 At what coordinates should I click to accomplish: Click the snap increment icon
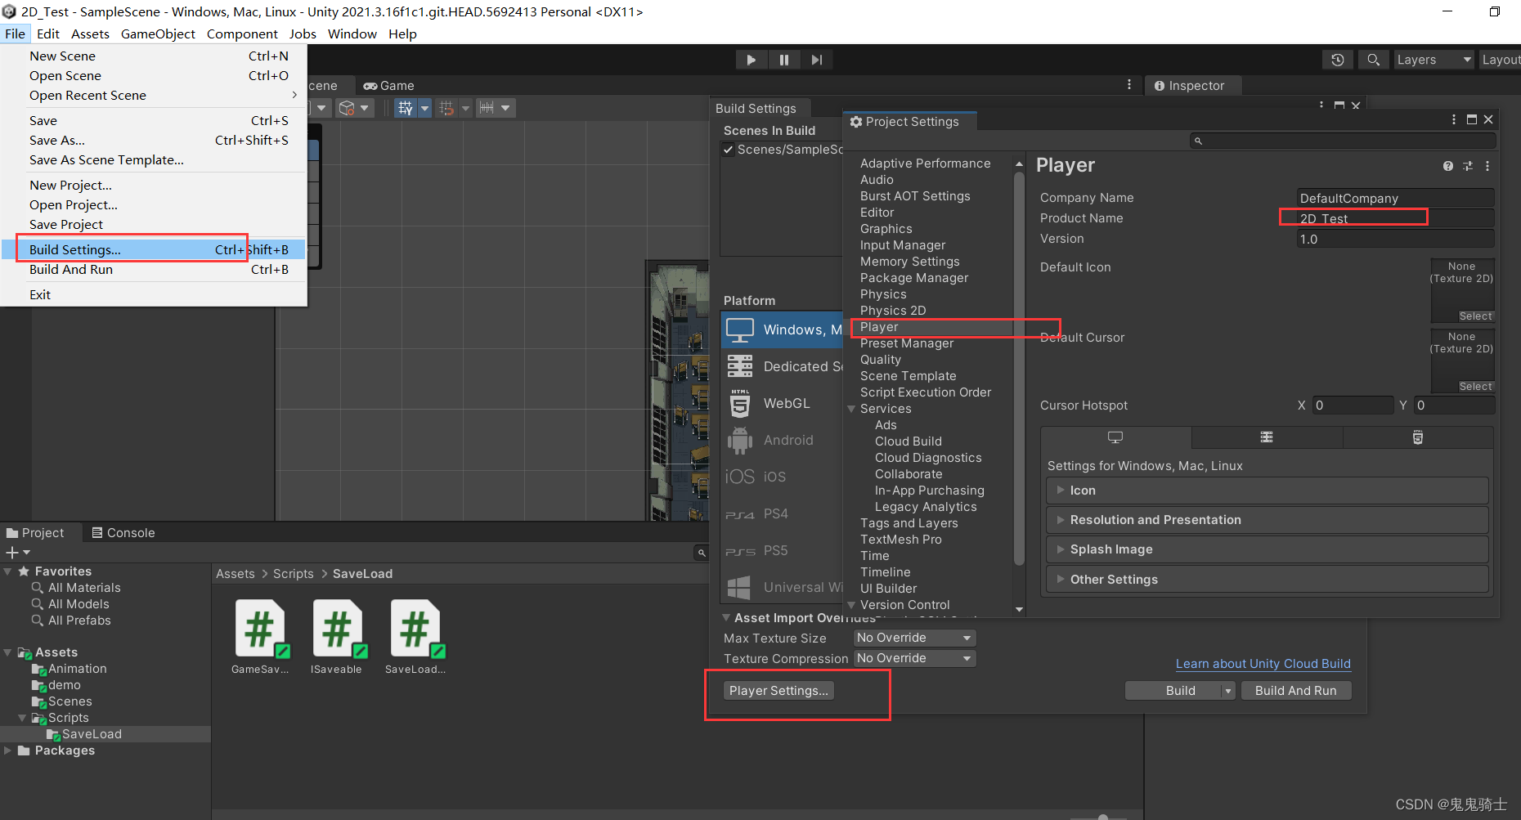(x=446, y=108)
